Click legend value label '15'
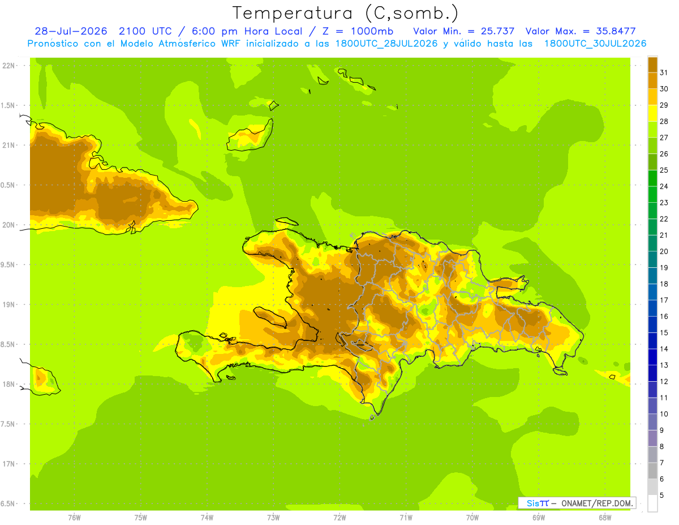The width and height of the screenshot is (679, 525). tap(664, 332)
